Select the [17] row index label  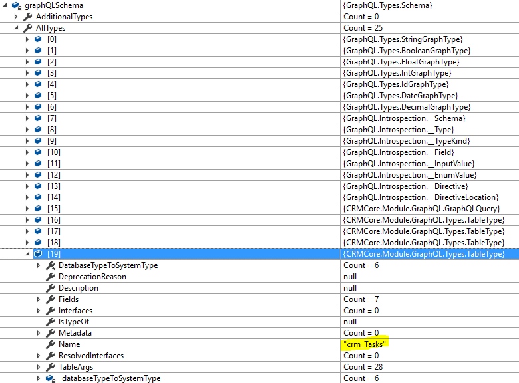click(x=54, y=231)
